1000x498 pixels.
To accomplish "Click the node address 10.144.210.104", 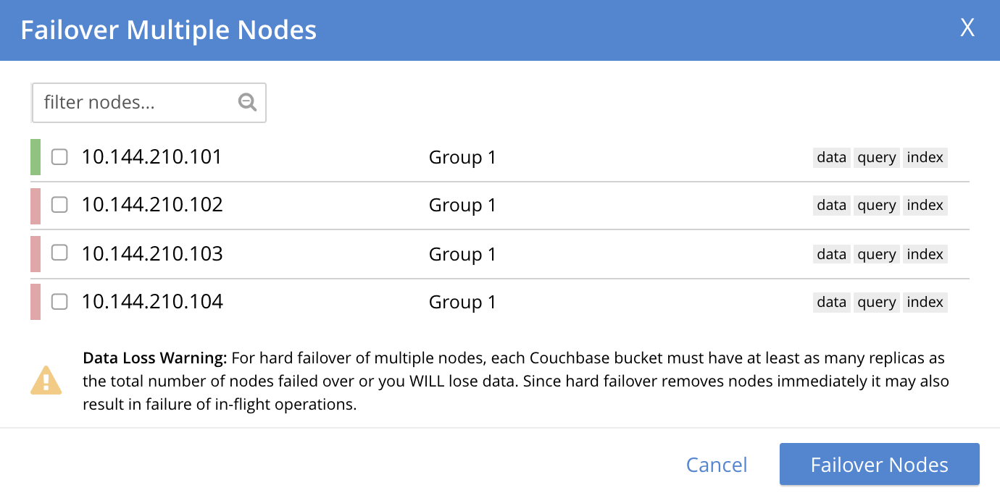I will click(151, 302).
